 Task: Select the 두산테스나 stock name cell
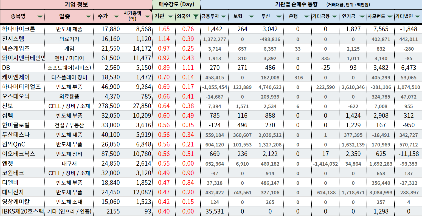coord(22,134)
